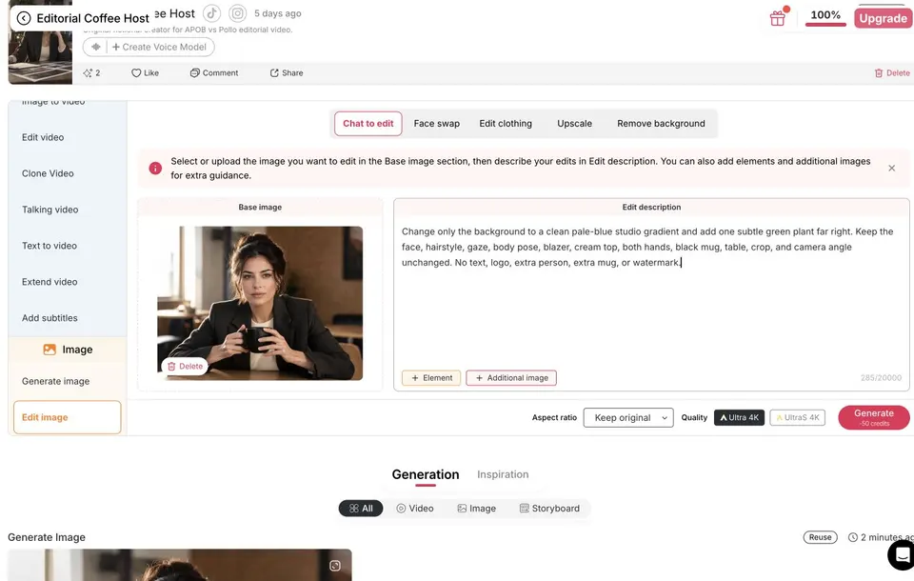Select Ultra 4K quality
The width and height of the screenshot is (914, 581).
pyautogui.click(x=739, y=418)
